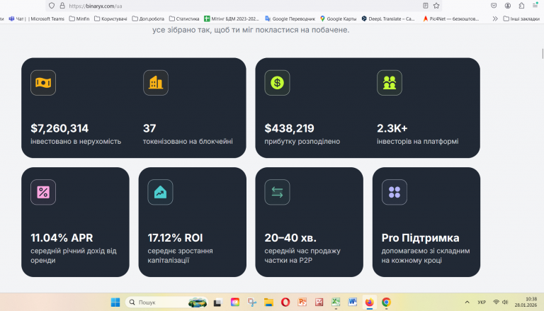
Task: Launch Opera browser from the taskbar
Action: coord(285,302)
